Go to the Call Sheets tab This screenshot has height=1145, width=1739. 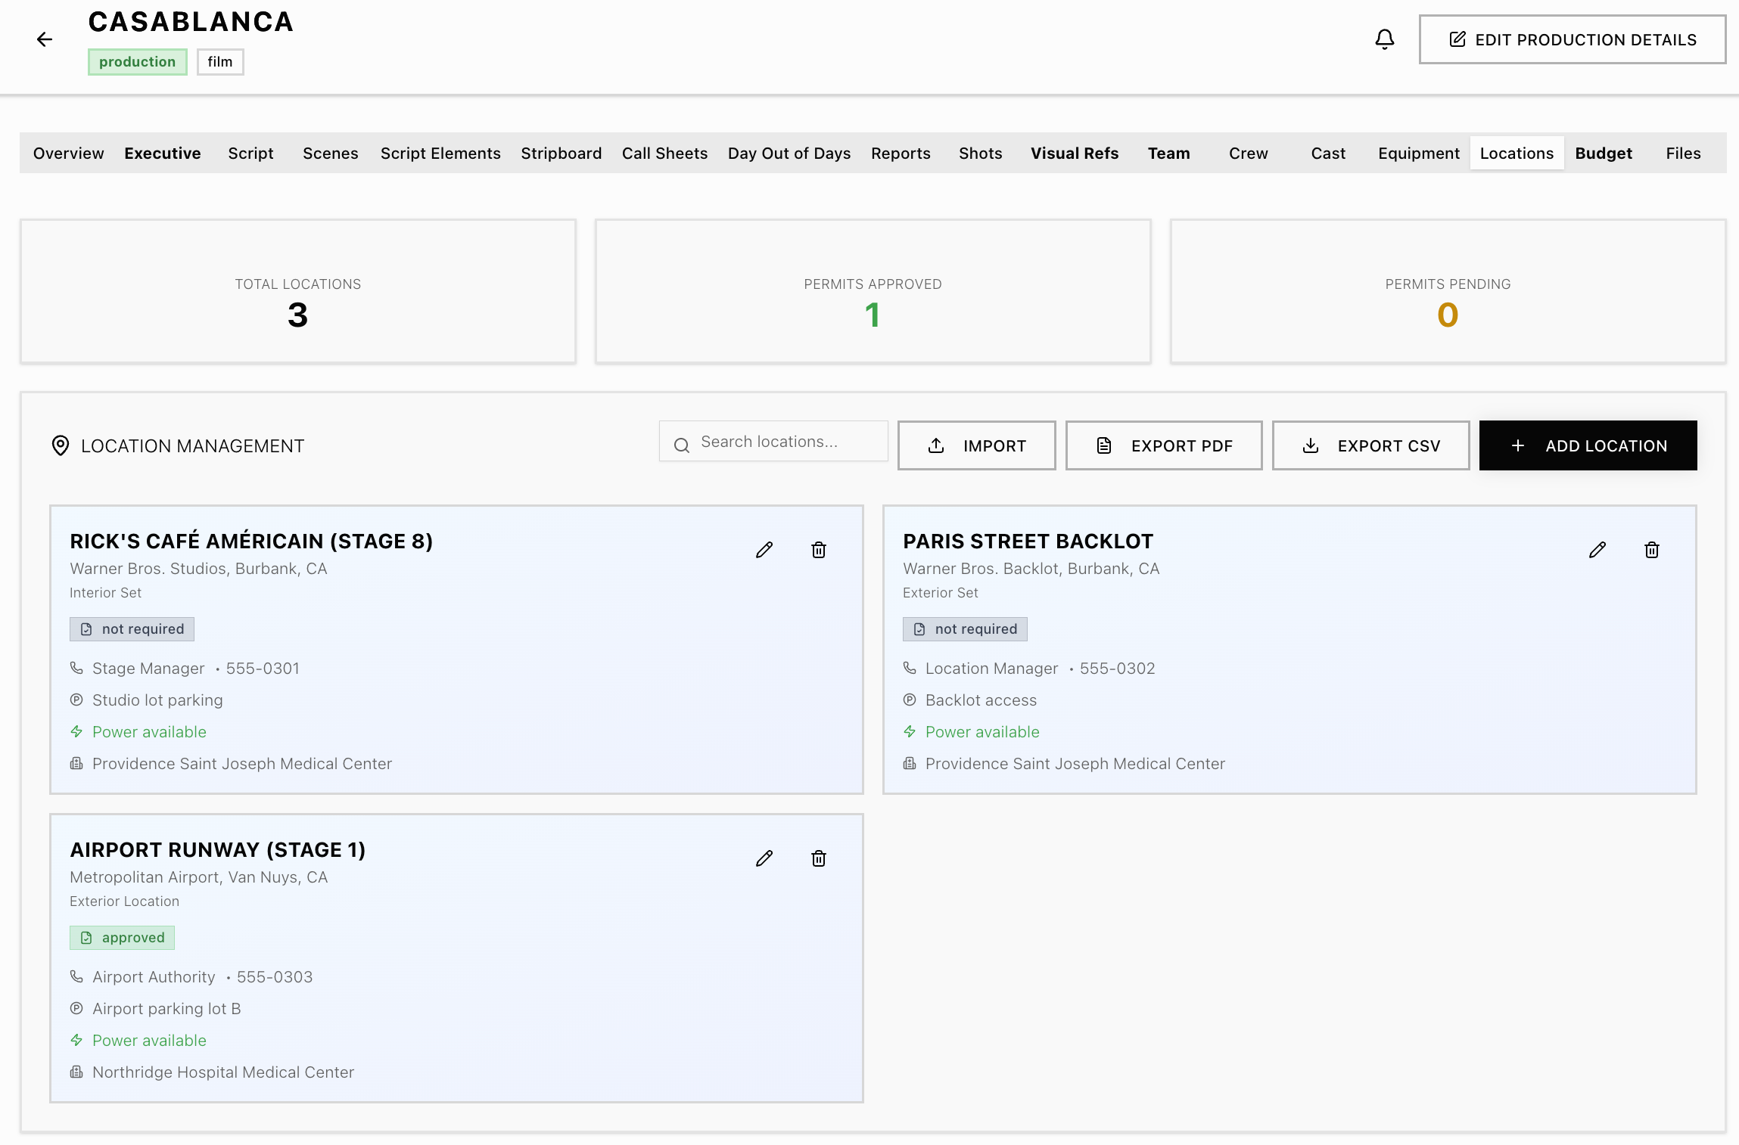[x=664, y=154]
